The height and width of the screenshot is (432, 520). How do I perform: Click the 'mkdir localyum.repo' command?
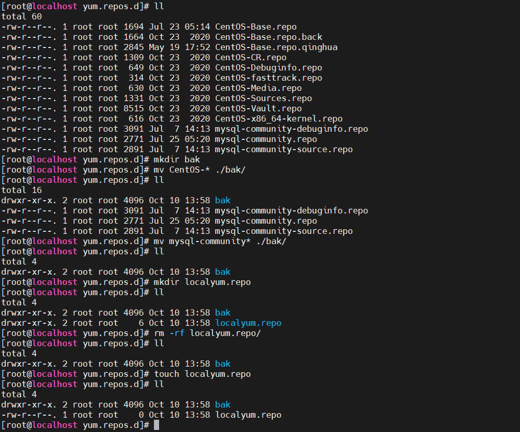(x=202, y=282)
